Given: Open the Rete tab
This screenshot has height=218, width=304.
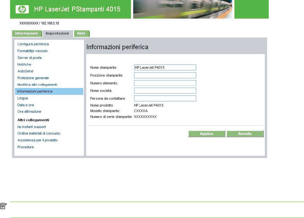Looking at the screenshot, I should click(x=81, y=34).
